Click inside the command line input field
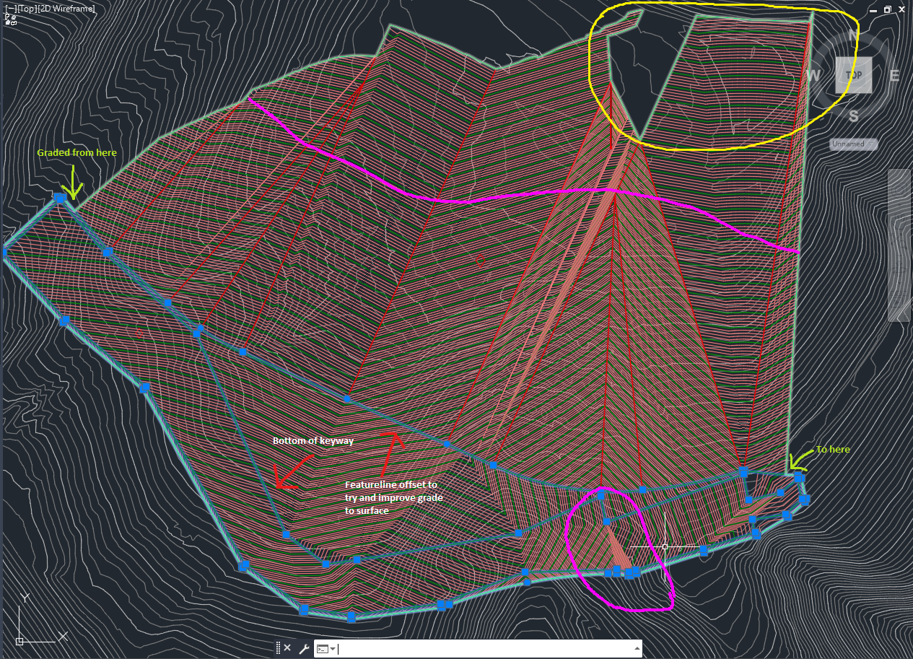The height and width of the screenshot is (659, 913). [x=469, y=648]
